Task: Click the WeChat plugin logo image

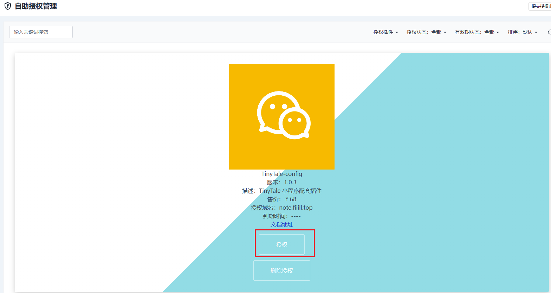Action: pos(282,117)
